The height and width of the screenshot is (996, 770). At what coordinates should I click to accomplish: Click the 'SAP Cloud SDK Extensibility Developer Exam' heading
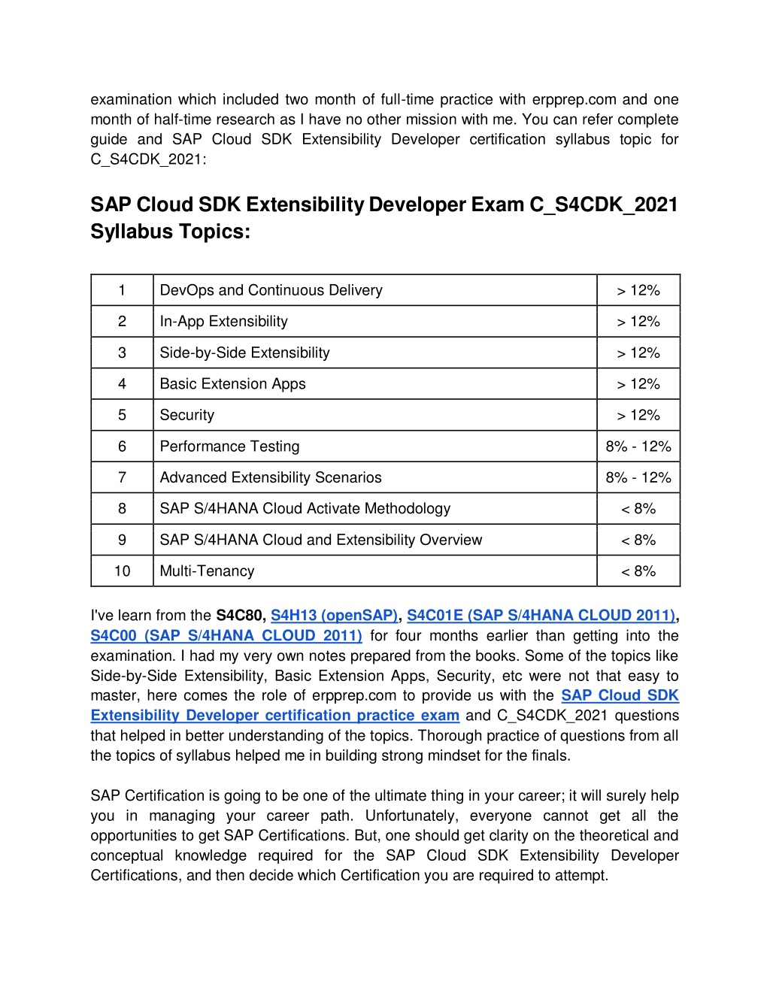coord(384,218)
